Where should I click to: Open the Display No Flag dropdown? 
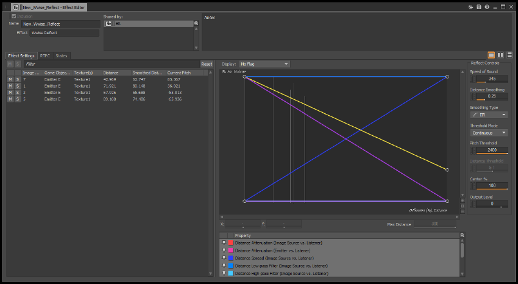pyautogui.click(x=264, y=63)
